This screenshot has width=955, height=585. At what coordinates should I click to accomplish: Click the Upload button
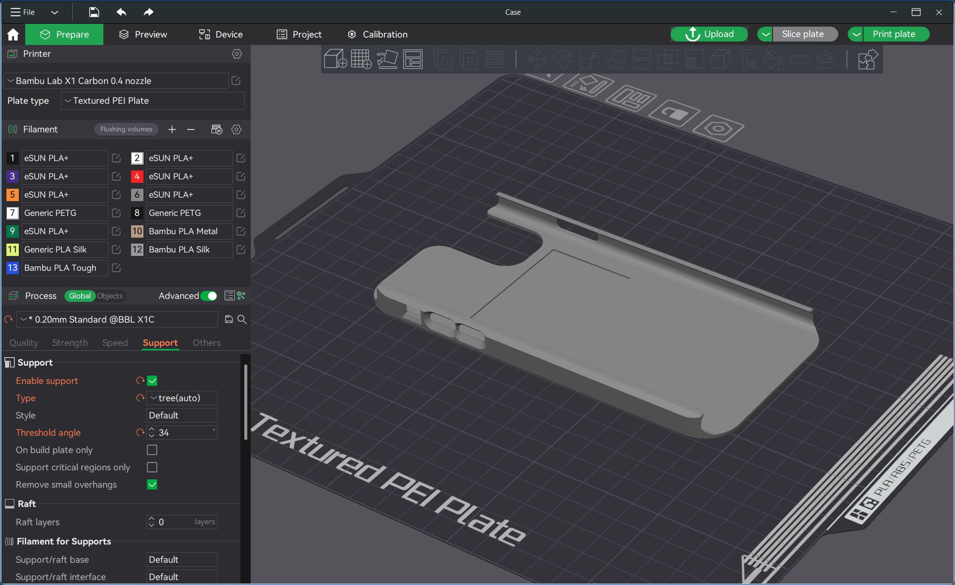coord(709,34)
